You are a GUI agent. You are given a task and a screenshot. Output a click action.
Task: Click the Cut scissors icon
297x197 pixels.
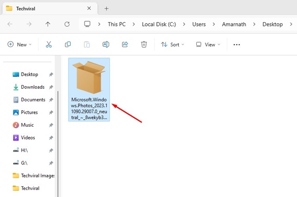tap(49, 44)
